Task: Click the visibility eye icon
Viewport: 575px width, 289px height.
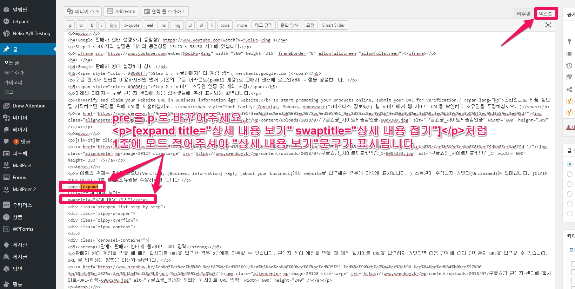Action: point(569,54)
